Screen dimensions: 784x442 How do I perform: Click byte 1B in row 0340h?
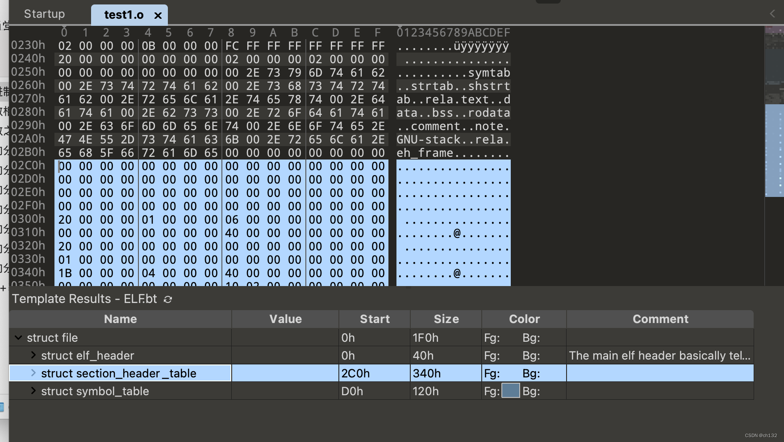pyautogui.click(x=65, y=273)
